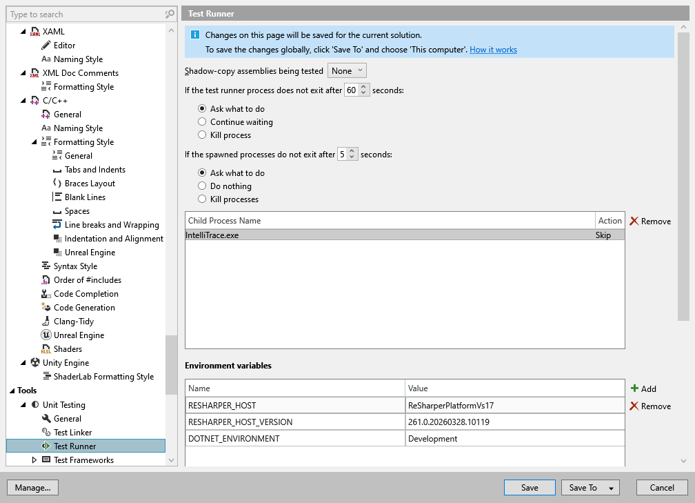Select the 'Kill process' radio button
695x503 pixels.
202,136
